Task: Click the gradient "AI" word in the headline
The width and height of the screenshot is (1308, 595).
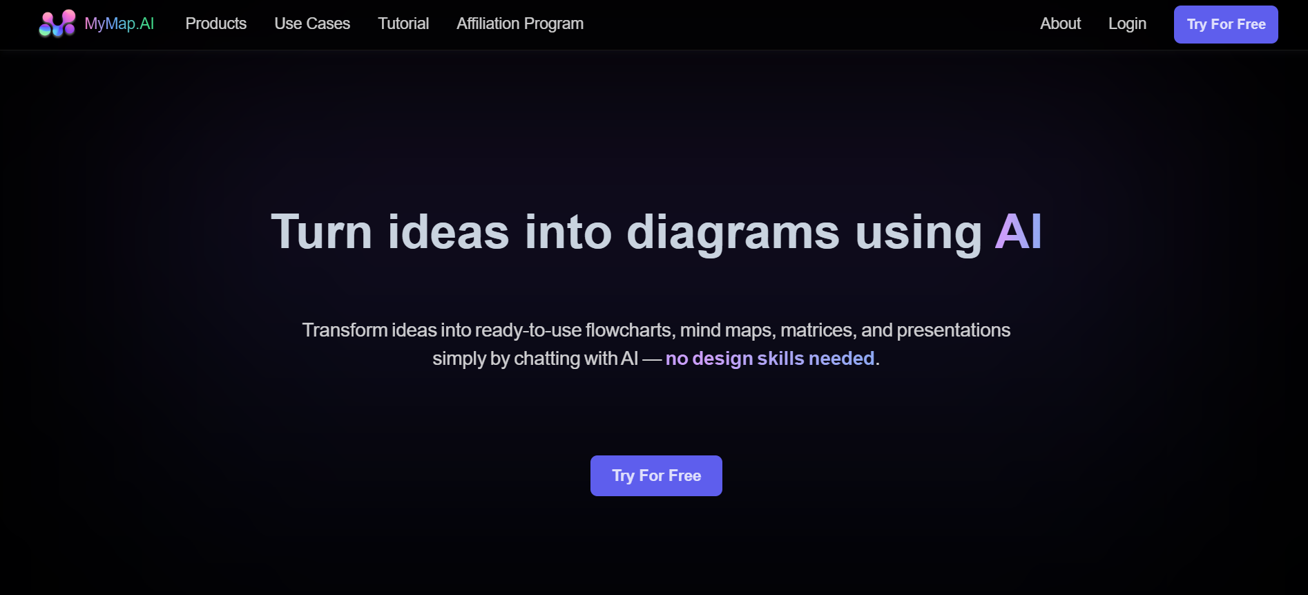Action: [1018, 232]
